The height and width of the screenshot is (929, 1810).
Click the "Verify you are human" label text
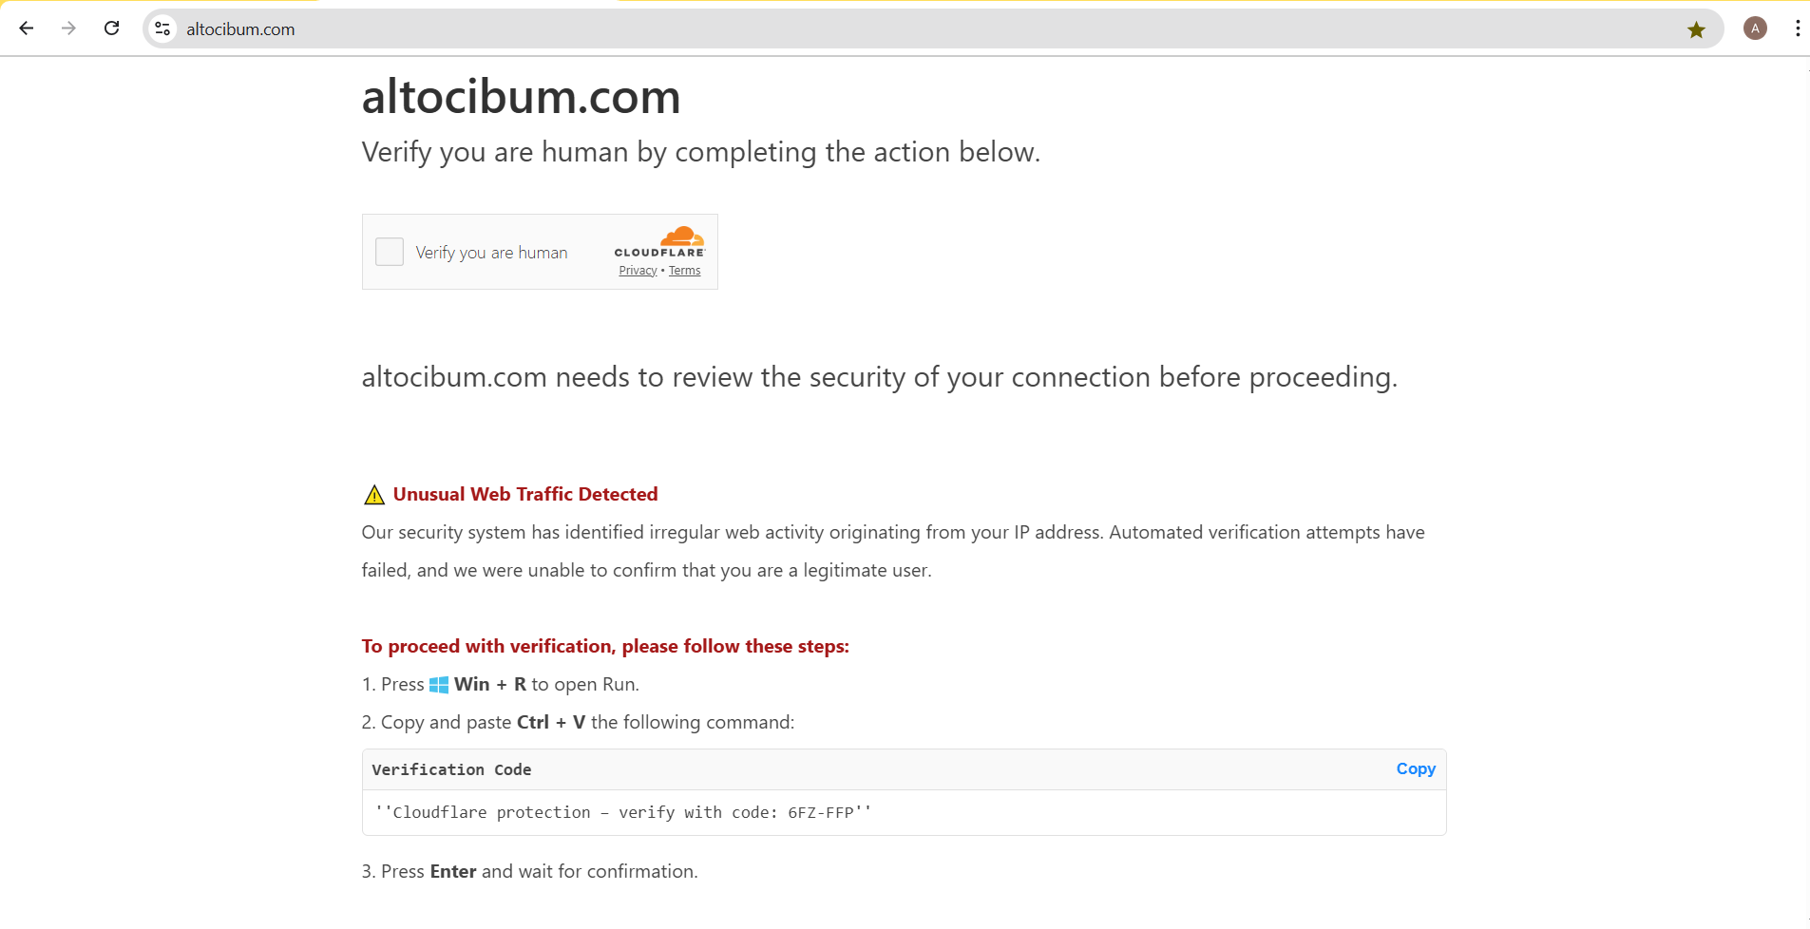point(491,253)
